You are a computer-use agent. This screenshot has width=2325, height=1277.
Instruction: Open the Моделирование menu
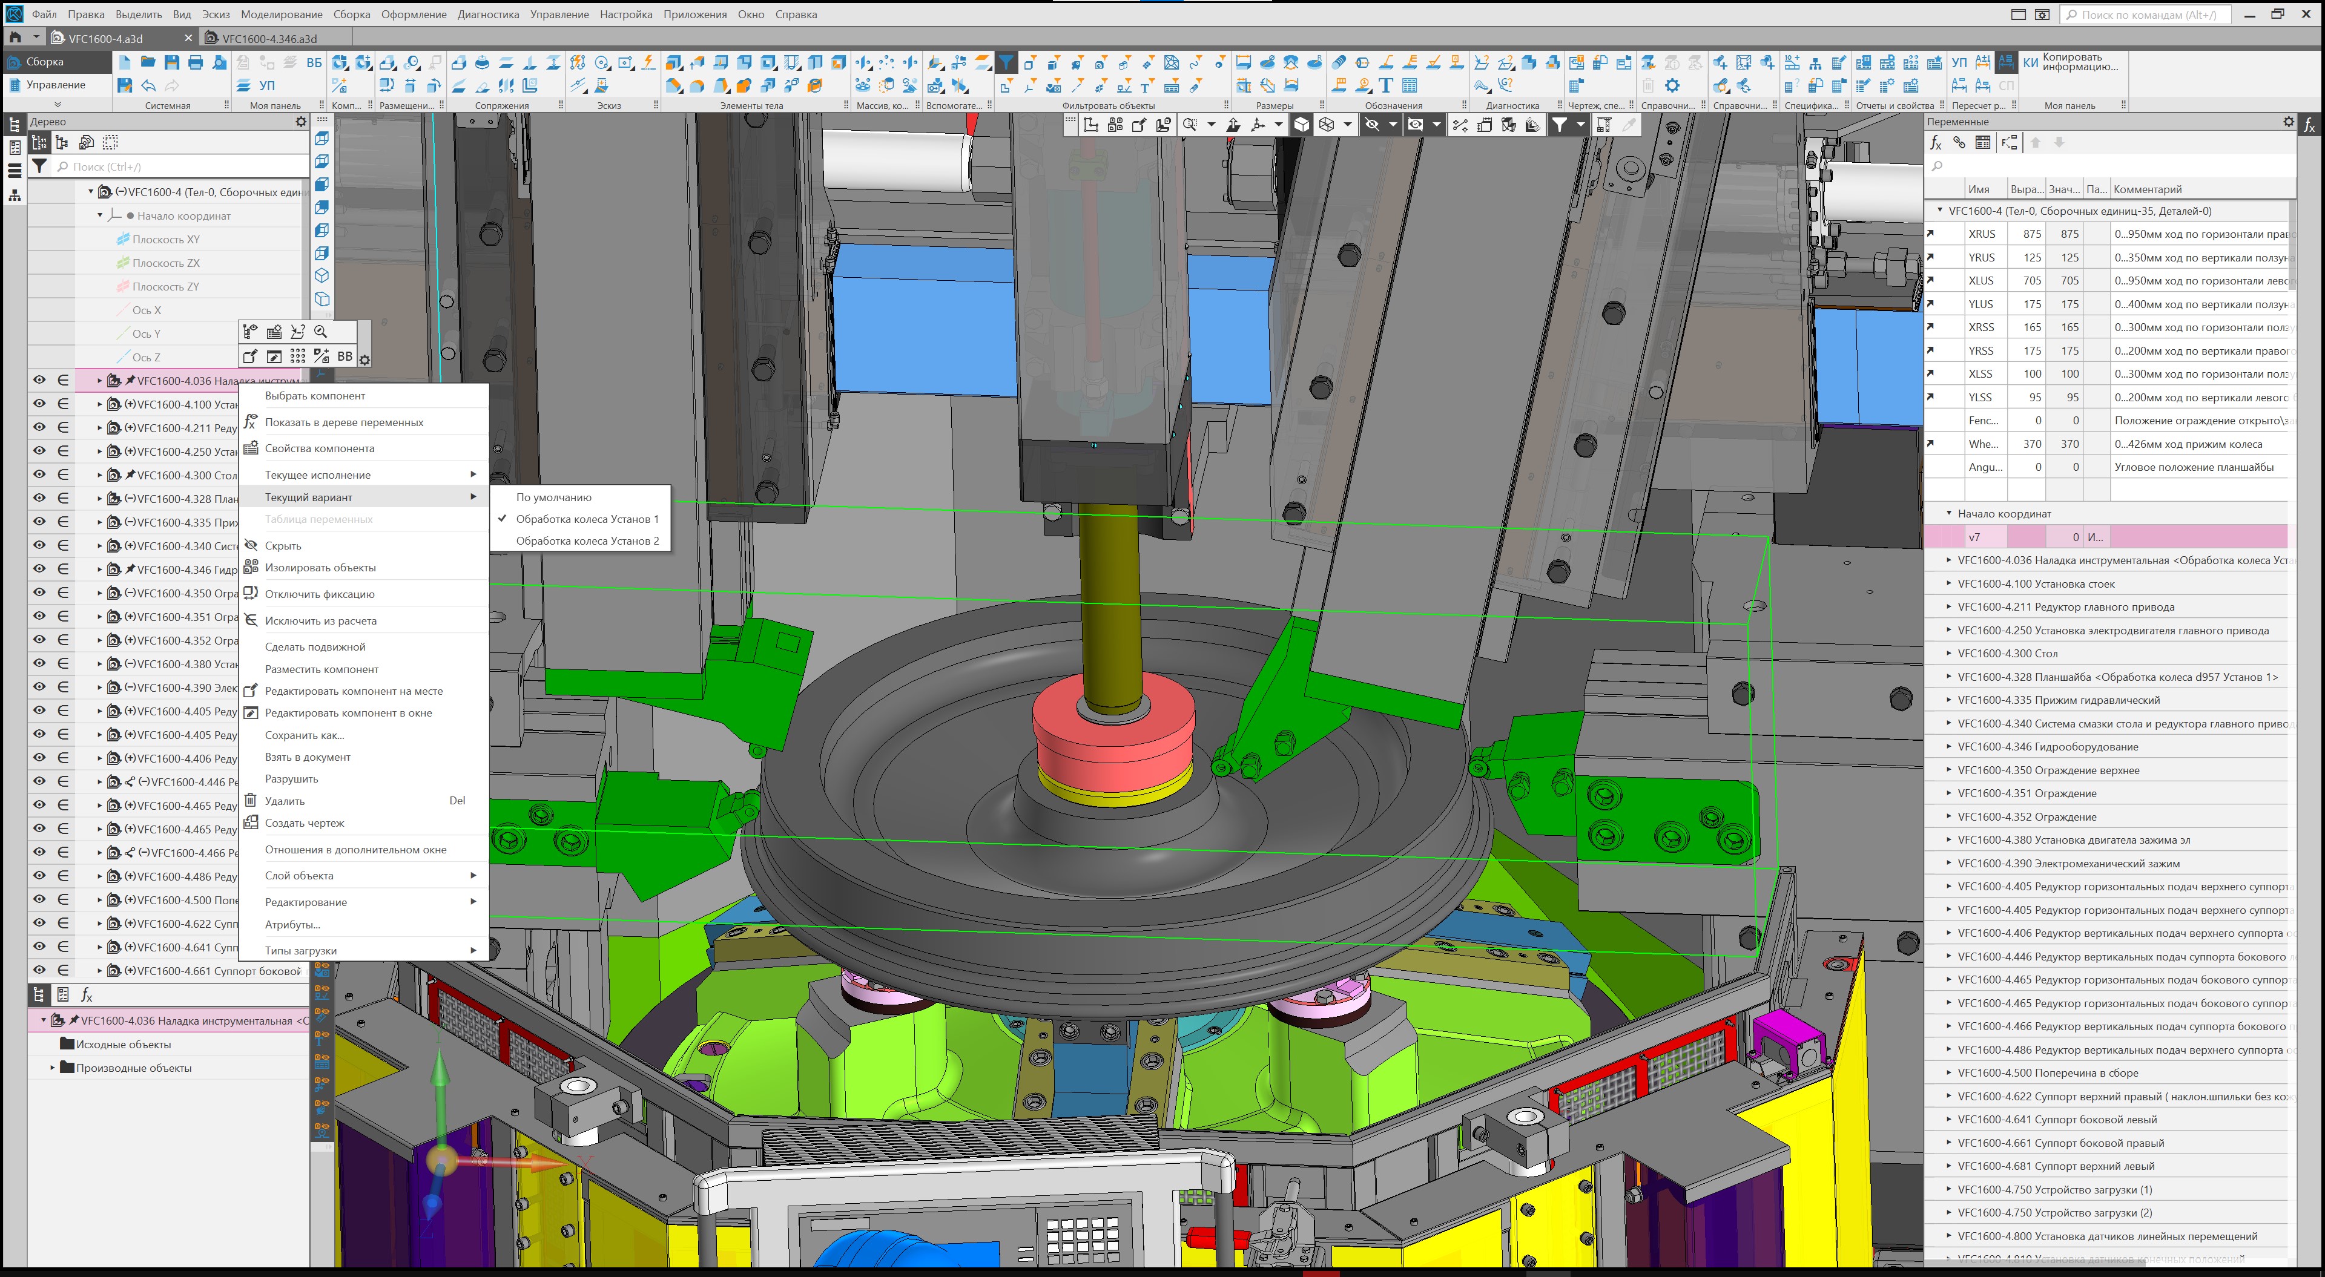tap(281, 15)
